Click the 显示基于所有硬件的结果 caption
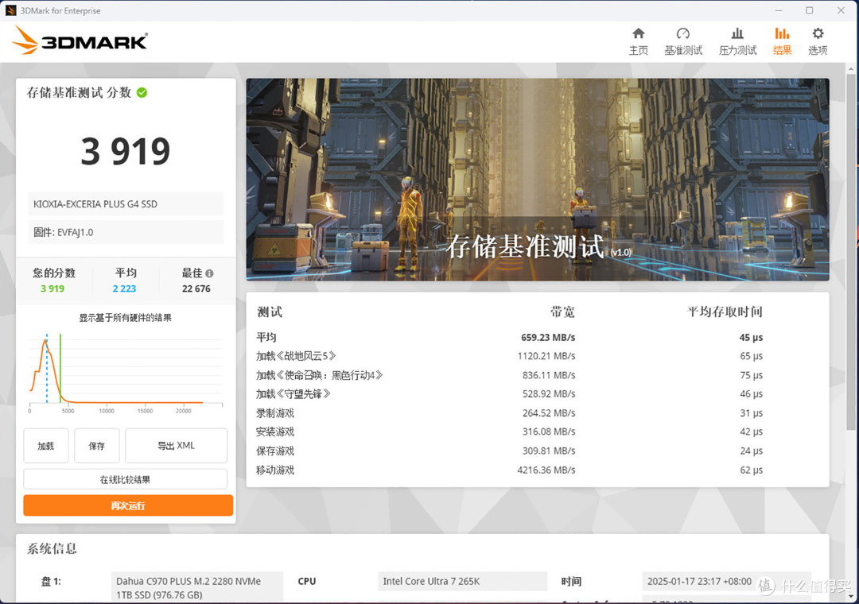The height and width of the screenshot is (604, 859). [126, 318]
